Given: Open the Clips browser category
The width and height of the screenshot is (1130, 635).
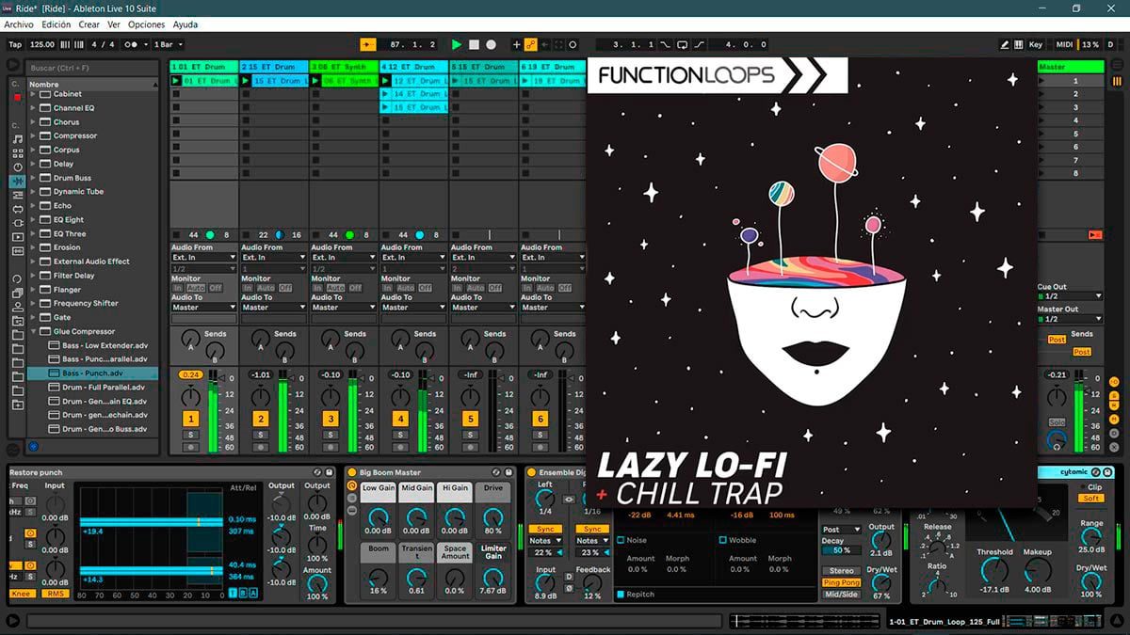Looking at the screenshot, I should (17, 237).
